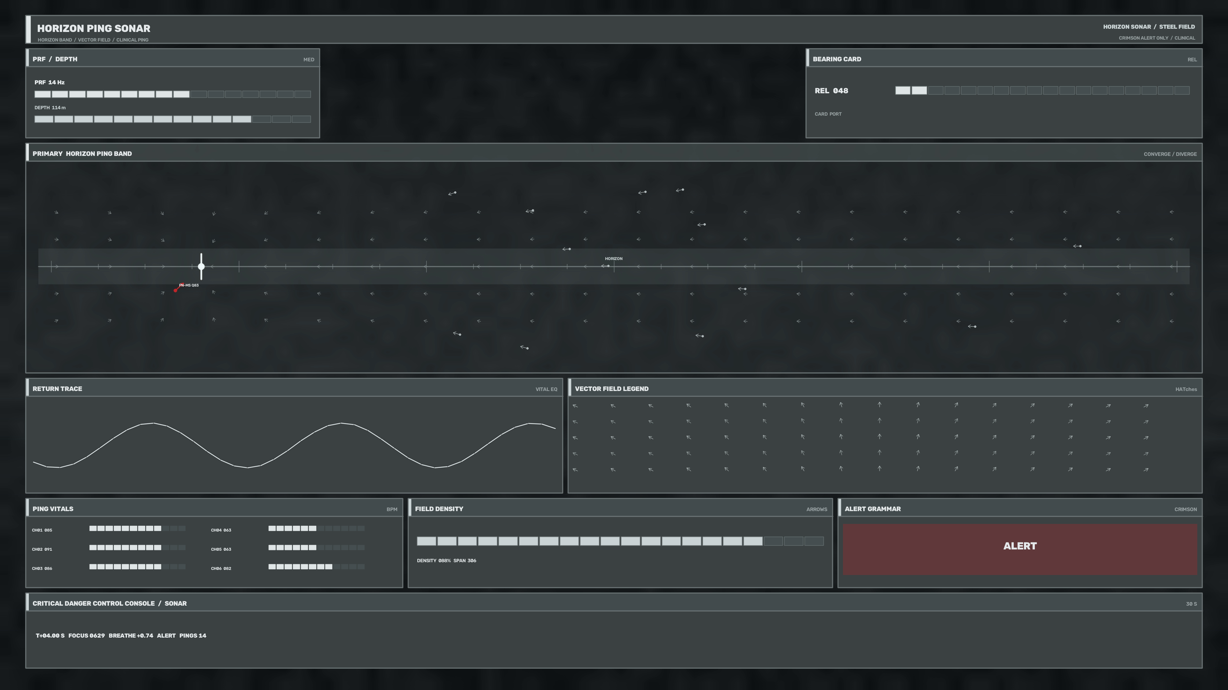Screen dimensions: 1228x690
Task: Click the HATches label
Action: [x=1186, y=389]
